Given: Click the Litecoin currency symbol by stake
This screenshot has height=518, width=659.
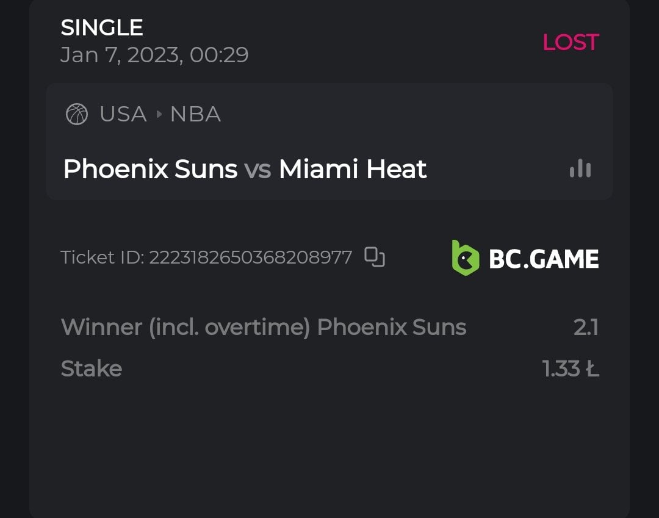Looking at the screenshot, I should pyautogui.click(x=592, y=369).
